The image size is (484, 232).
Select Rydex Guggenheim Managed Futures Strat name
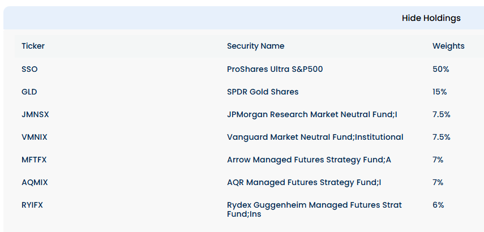tap(315, 209)
